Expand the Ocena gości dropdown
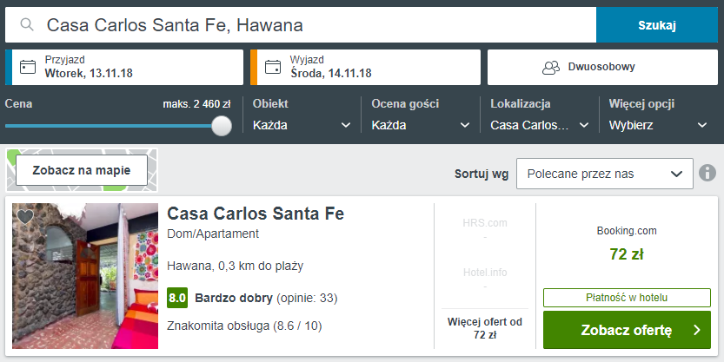724x362 pixels. 420,125
